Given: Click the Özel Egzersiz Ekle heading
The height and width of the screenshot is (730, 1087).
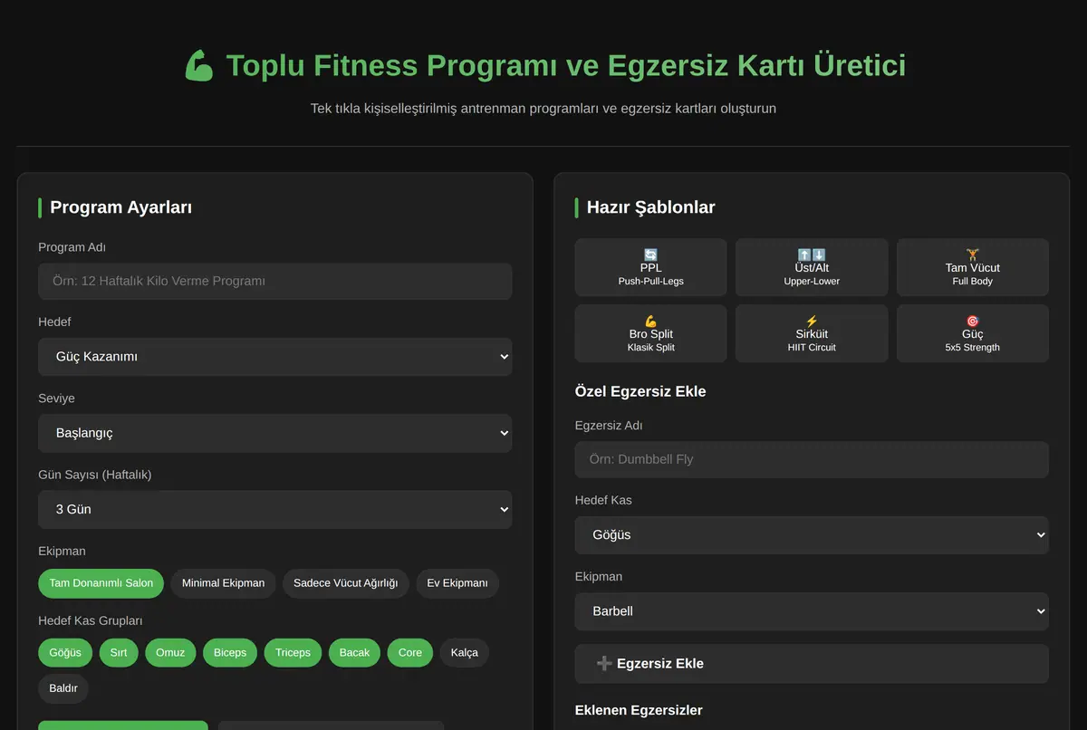Looking at the screenshot, I should [x=640, y=391].
